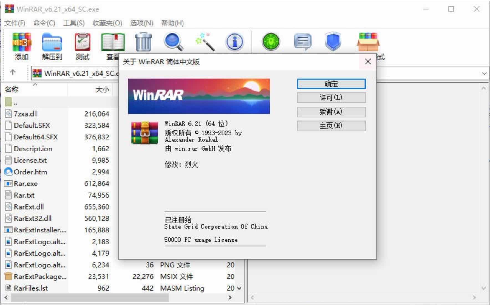
Task: Select the RarFiles.lst file
Action: [31, 288]
